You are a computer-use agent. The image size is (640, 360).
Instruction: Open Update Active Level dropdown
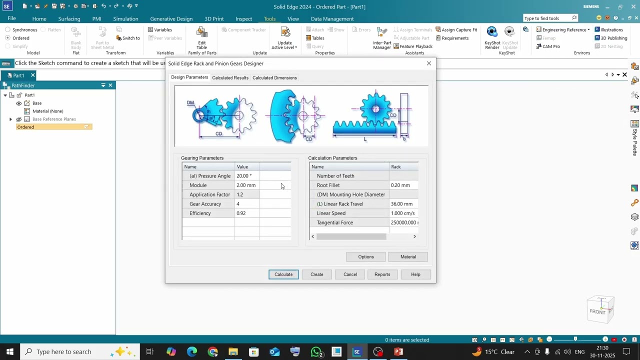[284, 38]
